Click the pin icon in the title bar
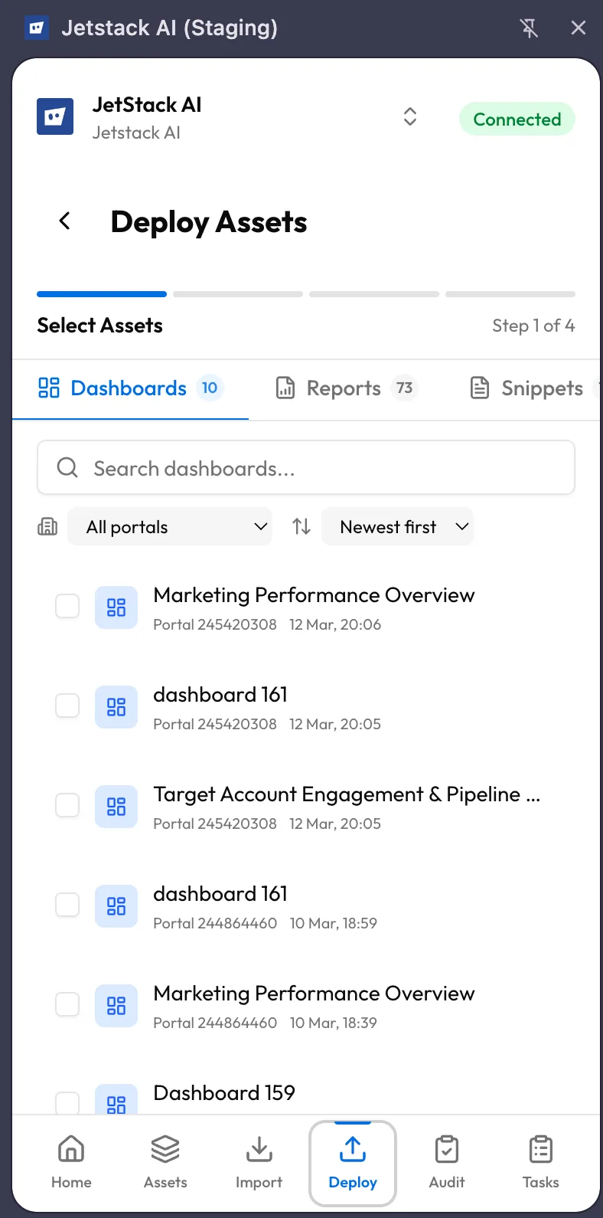Viewport: 603px width, 1218px height. (530, 28)
